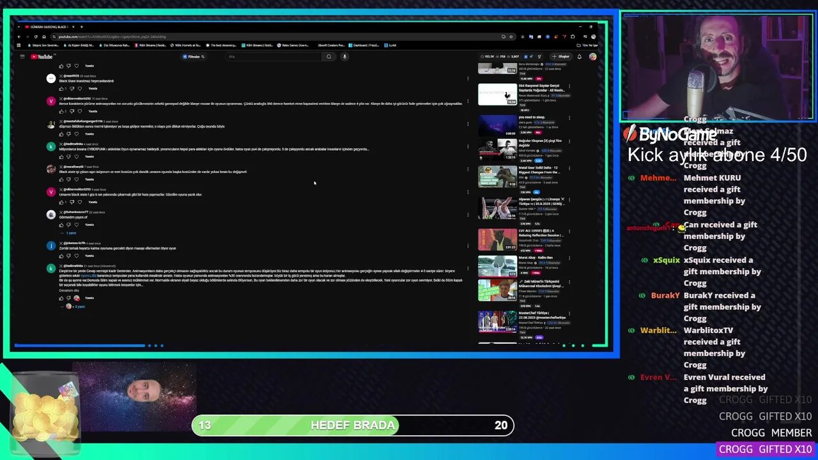Like rean9926's Black State comment
The width and height of the screenshot is (818, 460).
point(61,88)
